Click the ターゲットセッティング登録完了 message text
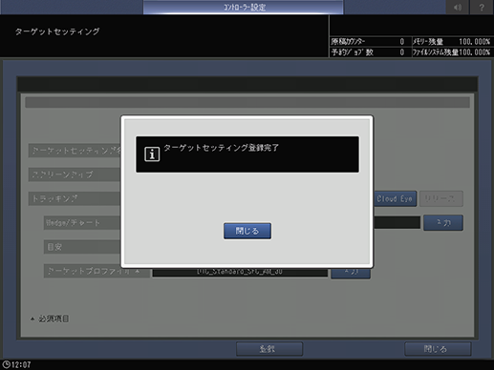The image size is (494, 370). pyautogui.click(x=222, y=148)
